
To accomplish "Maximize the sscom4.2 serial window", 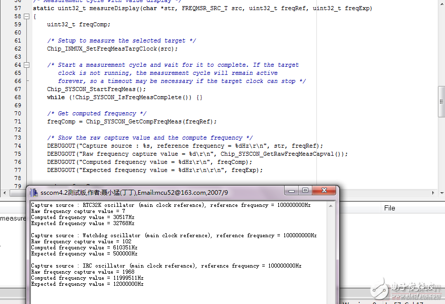I will click(x=305, y=191).
